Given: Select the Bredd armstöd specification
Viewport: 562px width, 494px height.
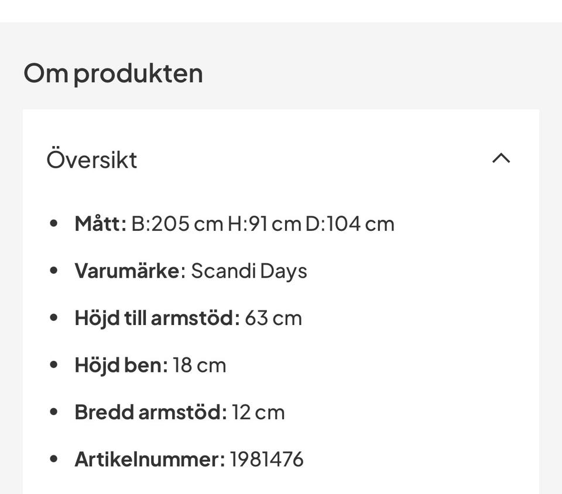Looking at the screenshot, I should pos(179,412).
